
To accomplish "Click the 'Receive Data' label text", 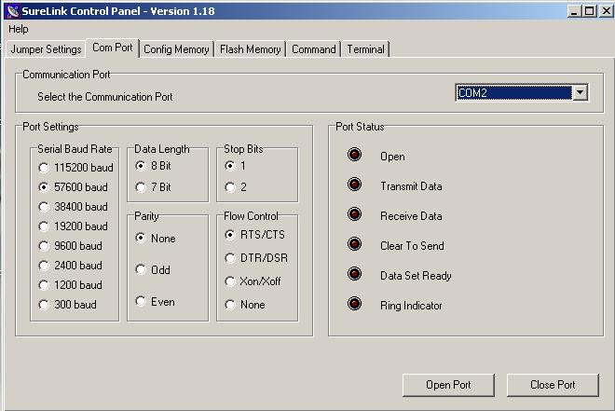I will [x=411, y=216].
